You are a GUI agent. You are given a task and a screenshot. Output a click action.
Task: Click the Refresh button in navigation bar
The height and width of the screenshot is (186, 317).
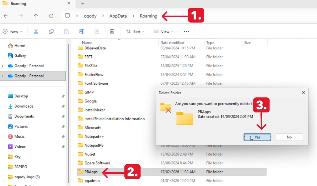coord(51,16)
